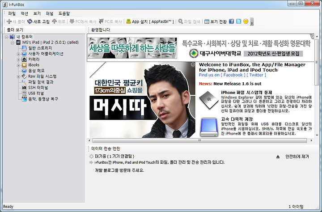This screenshot has width=322, height=212.
Task: Collapse the 내 컴퓨터 tree node
Action: pos(6,37)
